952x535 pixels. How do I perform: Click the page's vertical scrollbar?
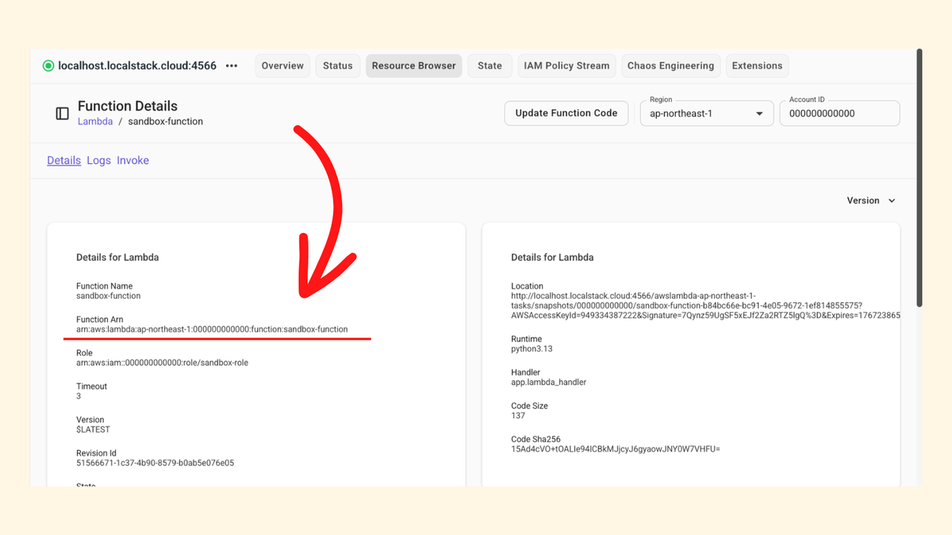[919, 178]
